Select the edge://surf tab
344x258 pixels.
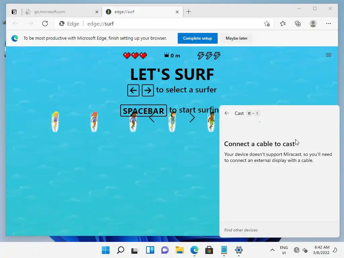[142, 12]
